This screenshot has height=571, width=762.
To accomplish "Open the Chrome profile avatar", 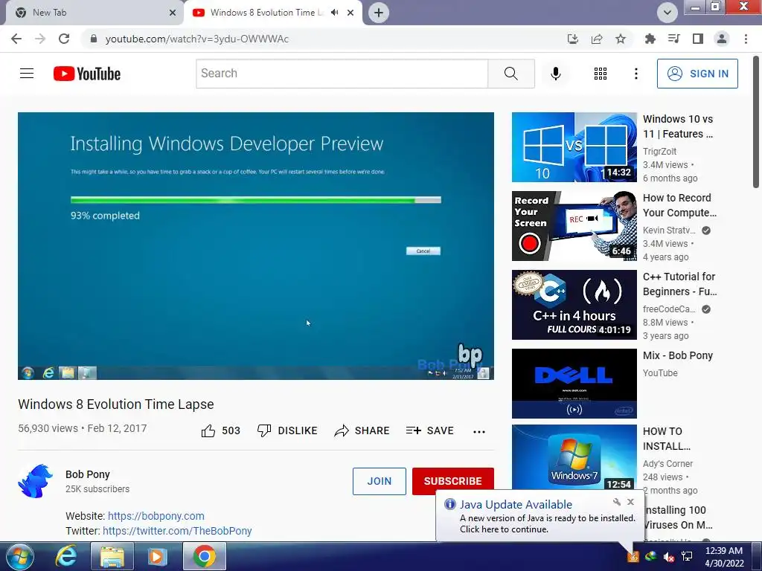I will click(722, 39).
